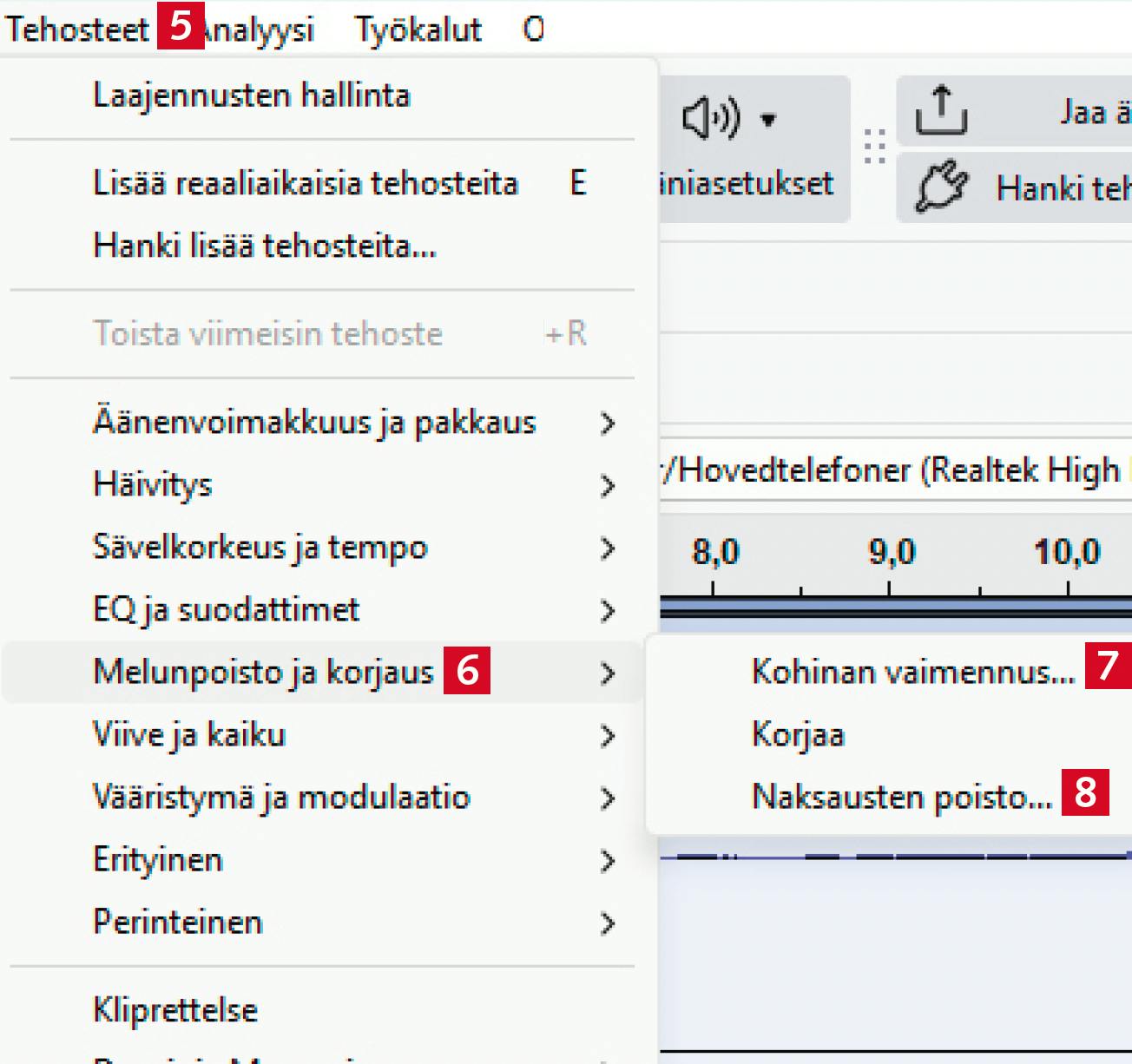Click Lisää reaaliaikaisia tehosteita
Image resolution: width=1132 pixels, height=1064 pixels.
pyautogui.click(x=305, y=183)
